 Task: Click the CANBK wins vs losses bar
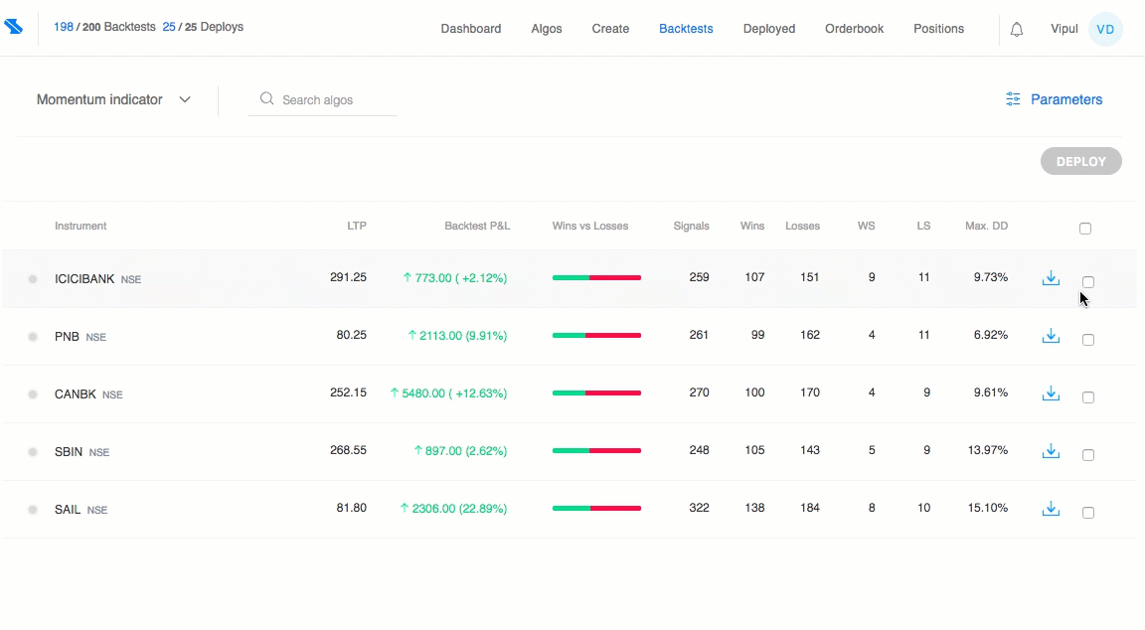(596, 393)
